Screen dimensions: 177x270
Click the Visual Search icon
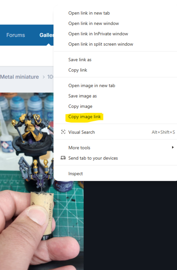63,132
